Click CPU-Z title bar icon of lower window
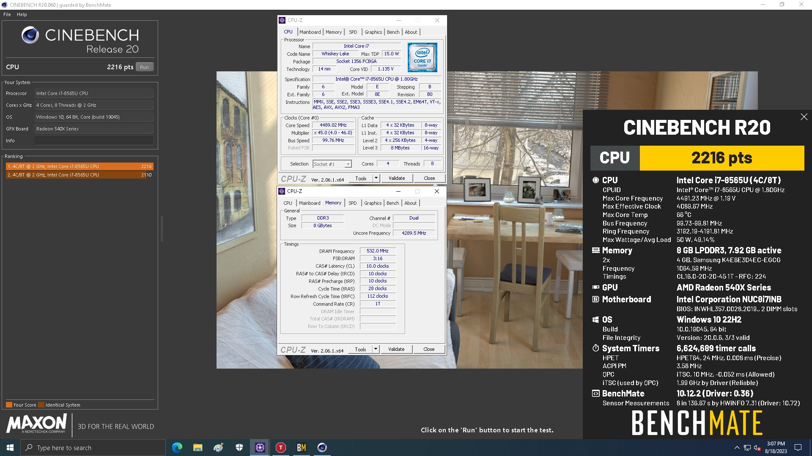The width and height of the screenshot is (812, 456). [282, 191]
